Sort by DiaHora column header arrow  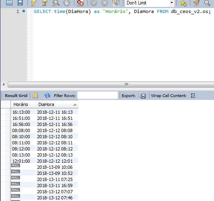tap(75, 105)
